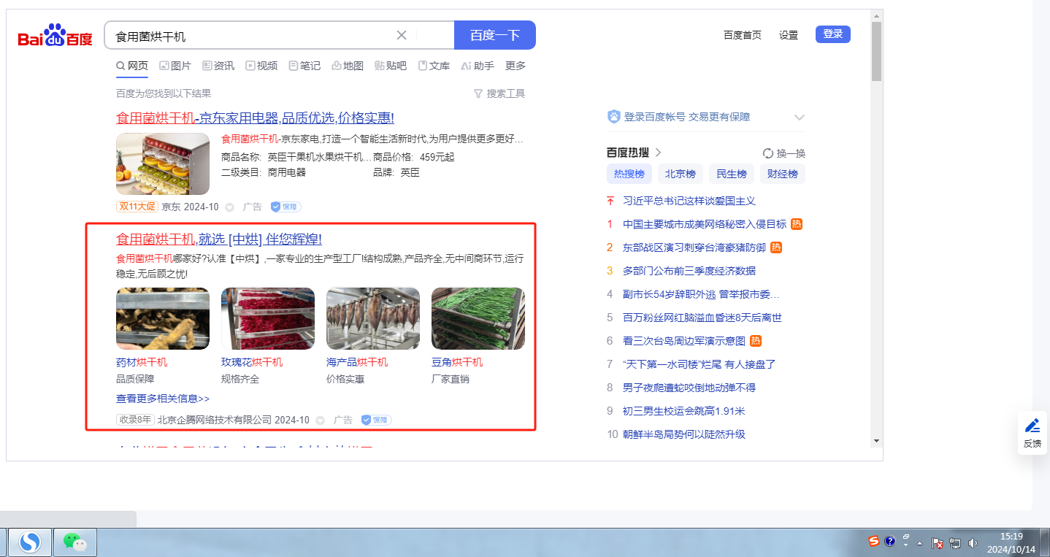1050x557 pixels.
Task: Show hidden tray icons arrow
Action: coord(920,543)
